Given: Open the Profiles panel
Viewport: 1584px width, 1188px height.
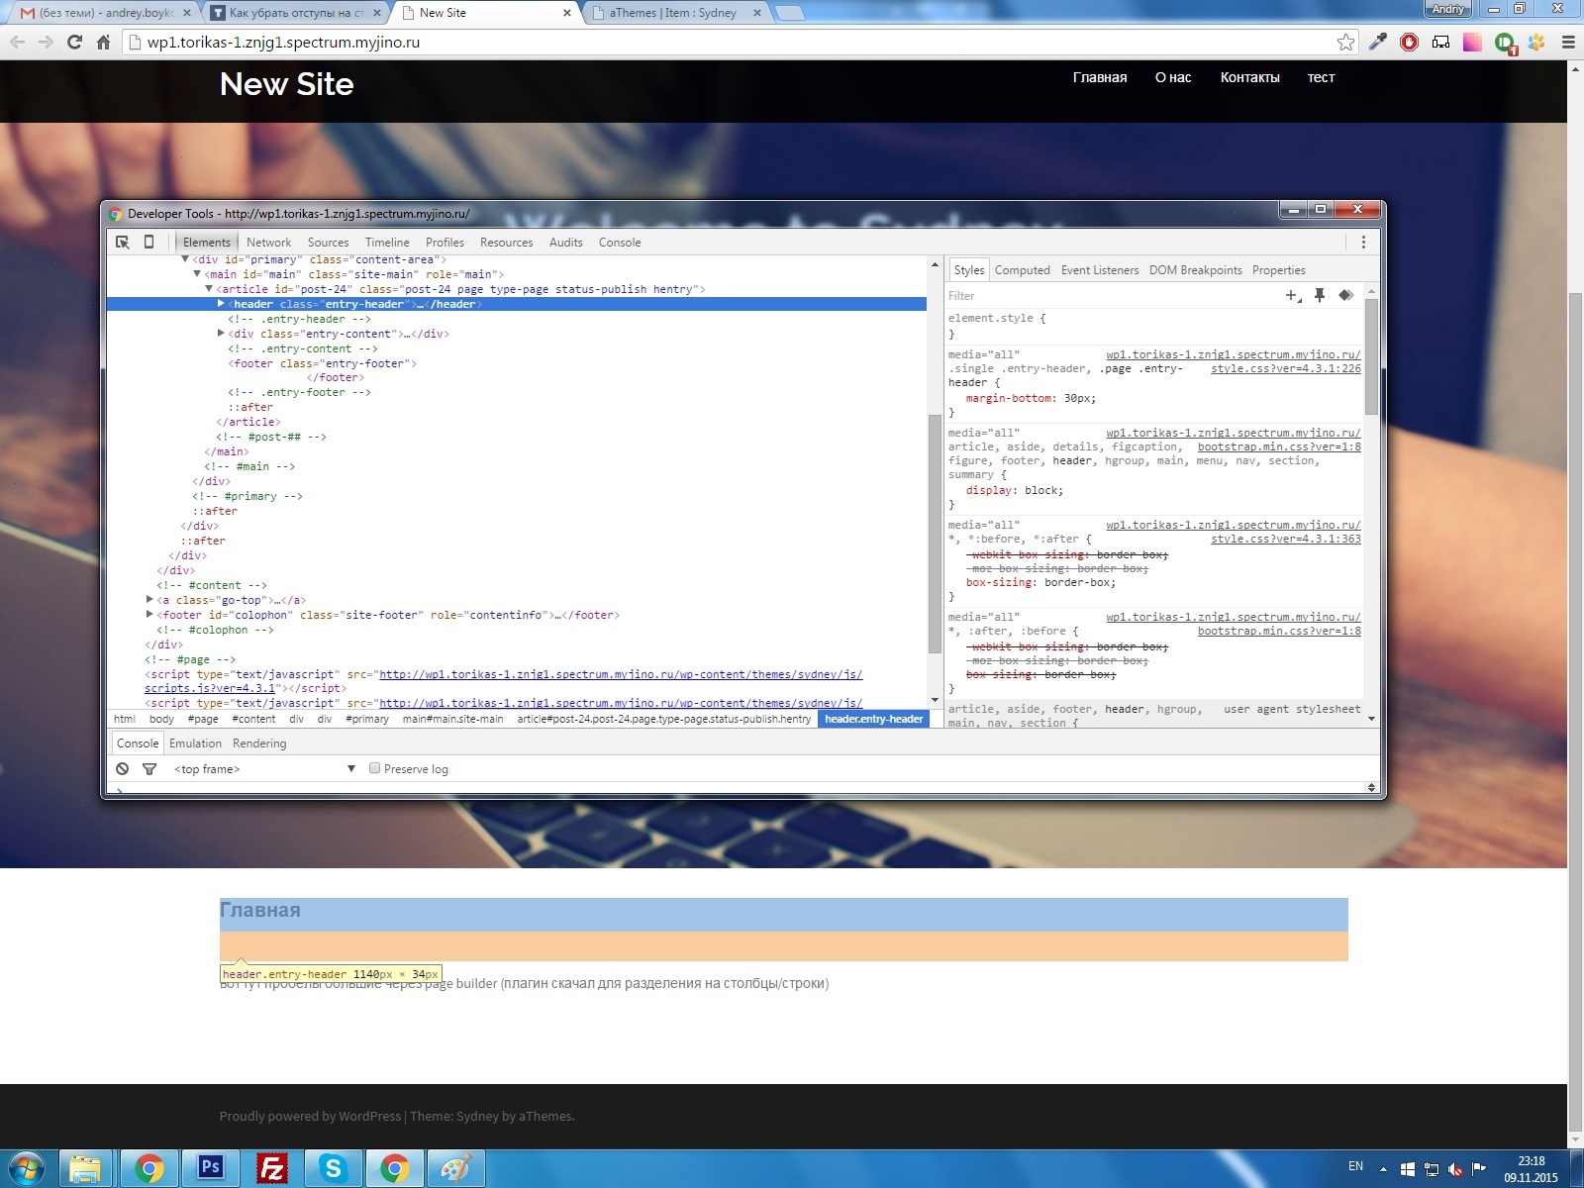Looking at the screenshot, I should [x=445, y=242].
